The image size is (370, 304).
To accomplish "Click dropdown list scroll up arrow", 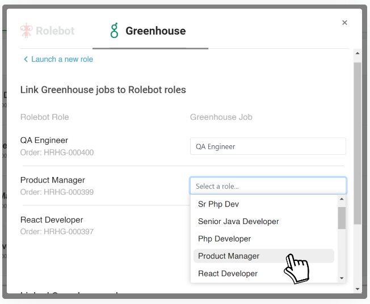I will tap(342, 200).
